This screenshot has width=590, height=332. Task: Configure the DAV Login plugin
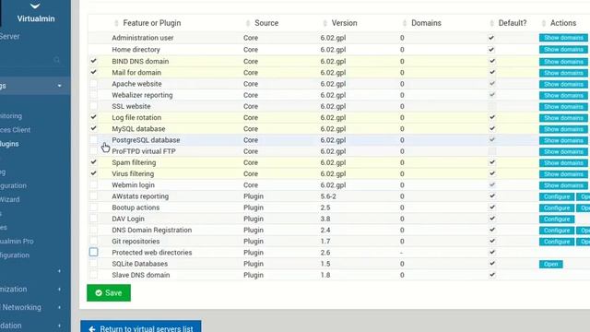coord(557,219)
